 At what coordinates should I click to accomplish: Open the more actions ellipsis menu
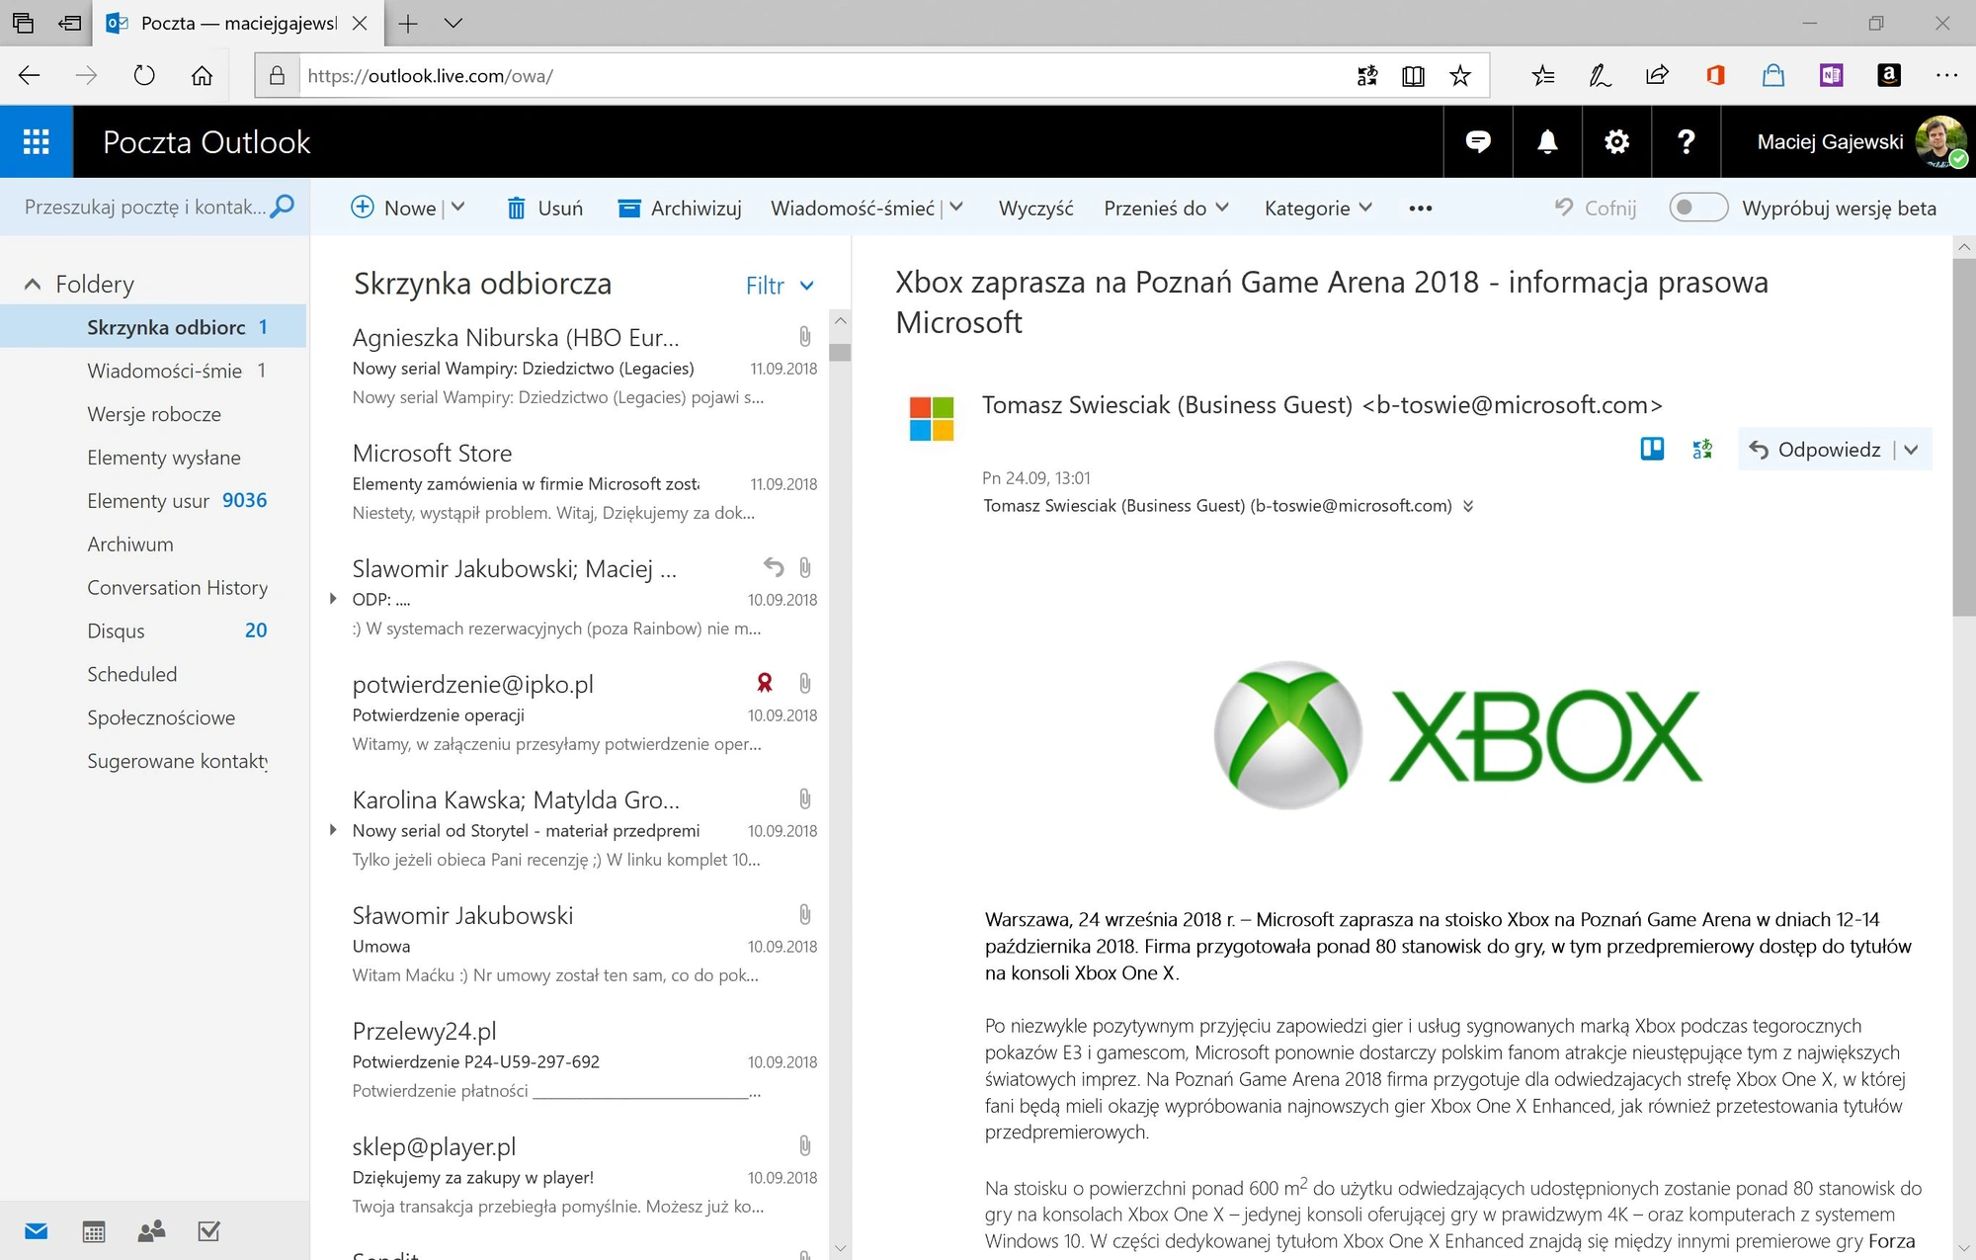[x=1421, y=208]
